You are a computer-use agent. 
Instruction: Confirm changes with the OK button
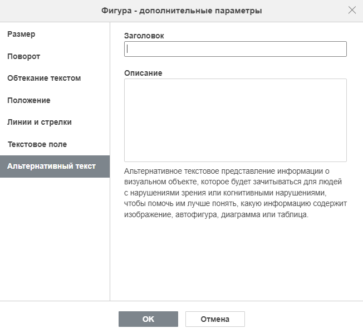point(148,319)
